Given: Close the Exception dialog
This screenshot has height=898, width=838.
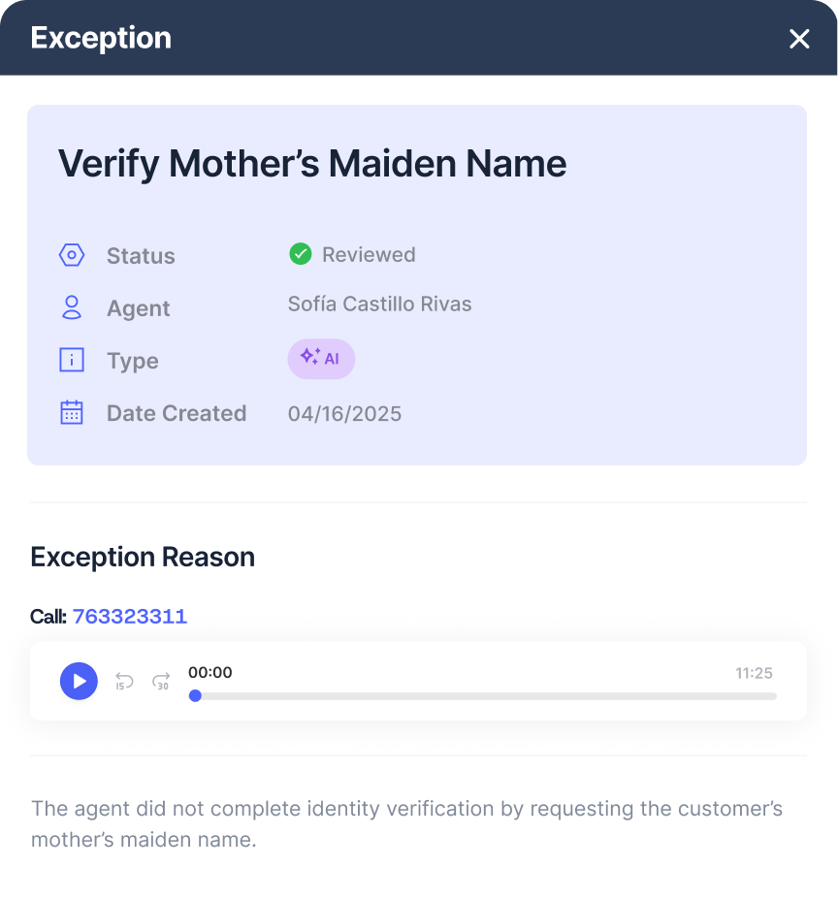Looking at the screenshot, I should pyautogui.click(x=799, y=39).
